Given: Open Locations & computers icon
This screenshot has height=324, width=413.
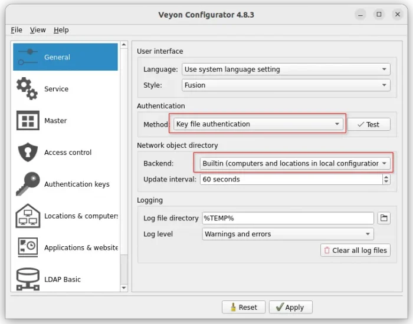Looking at the screenshot, I should point(27,216).
